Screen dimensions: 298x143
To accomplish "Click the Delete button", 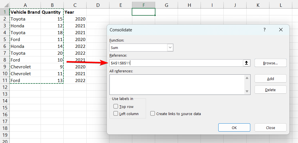I will pos(270,90).
